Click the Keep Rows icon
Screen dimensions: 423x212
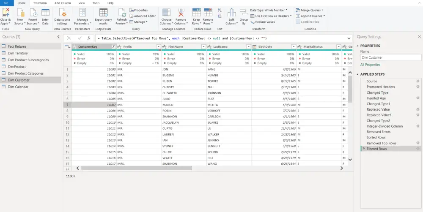[196, 12]
